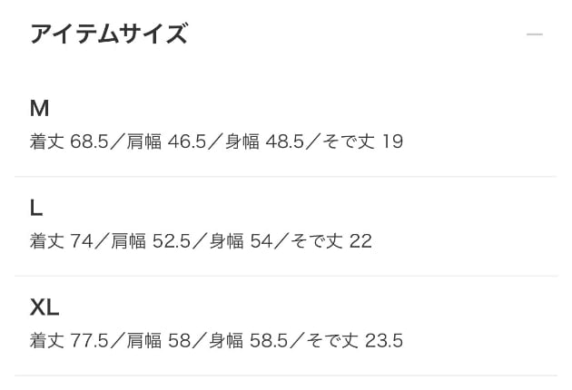Click the M size そで丈 19 value
This screenshot has height=390, width=572.
(x=363, y=141)
